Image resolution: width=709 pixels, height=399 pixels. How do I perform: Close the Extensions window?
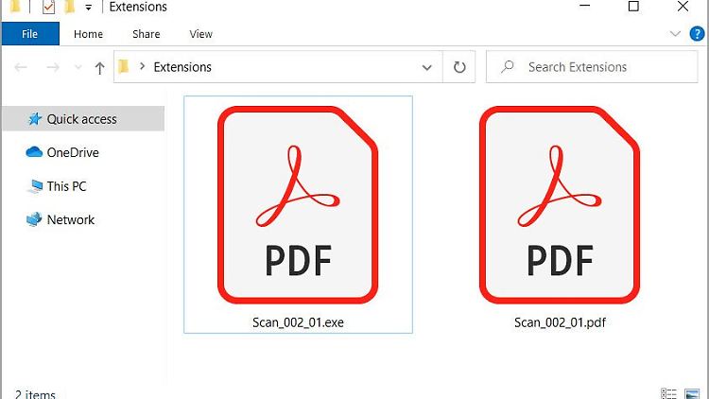[683, 7]
